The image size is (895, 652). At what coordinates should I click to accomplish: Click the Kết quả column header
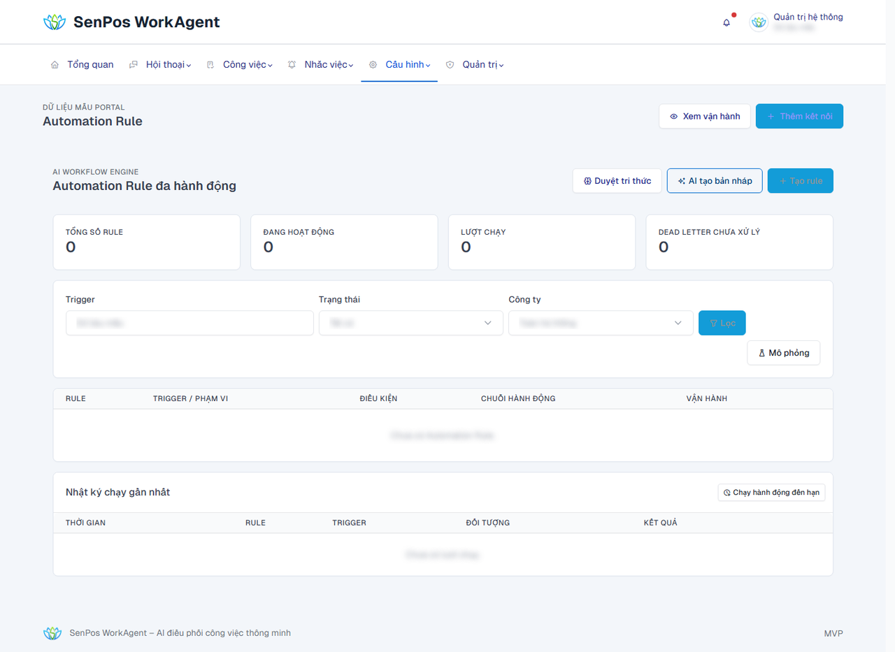[661, 523]
